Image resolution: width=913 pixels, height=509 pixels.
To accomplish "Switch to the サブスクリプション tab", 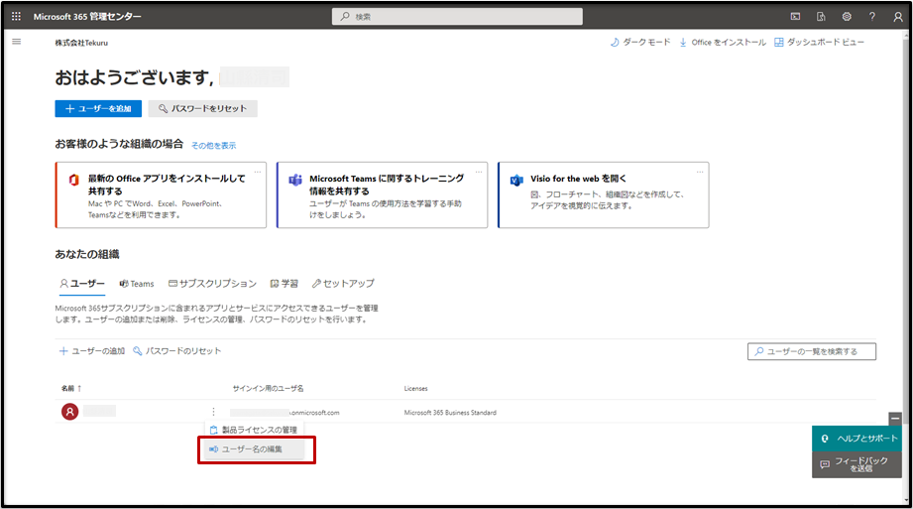I will pyautogui.click(x=212, y=284).
